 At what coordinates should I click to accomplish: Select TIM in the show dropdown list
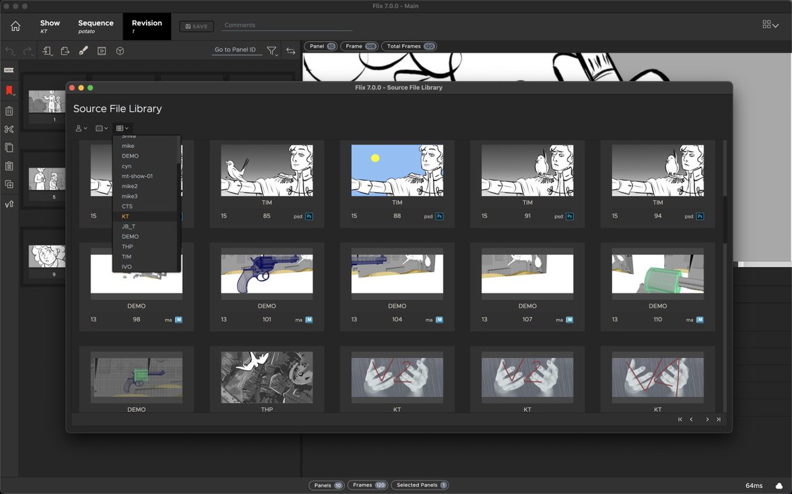click(x=147, y=257)
